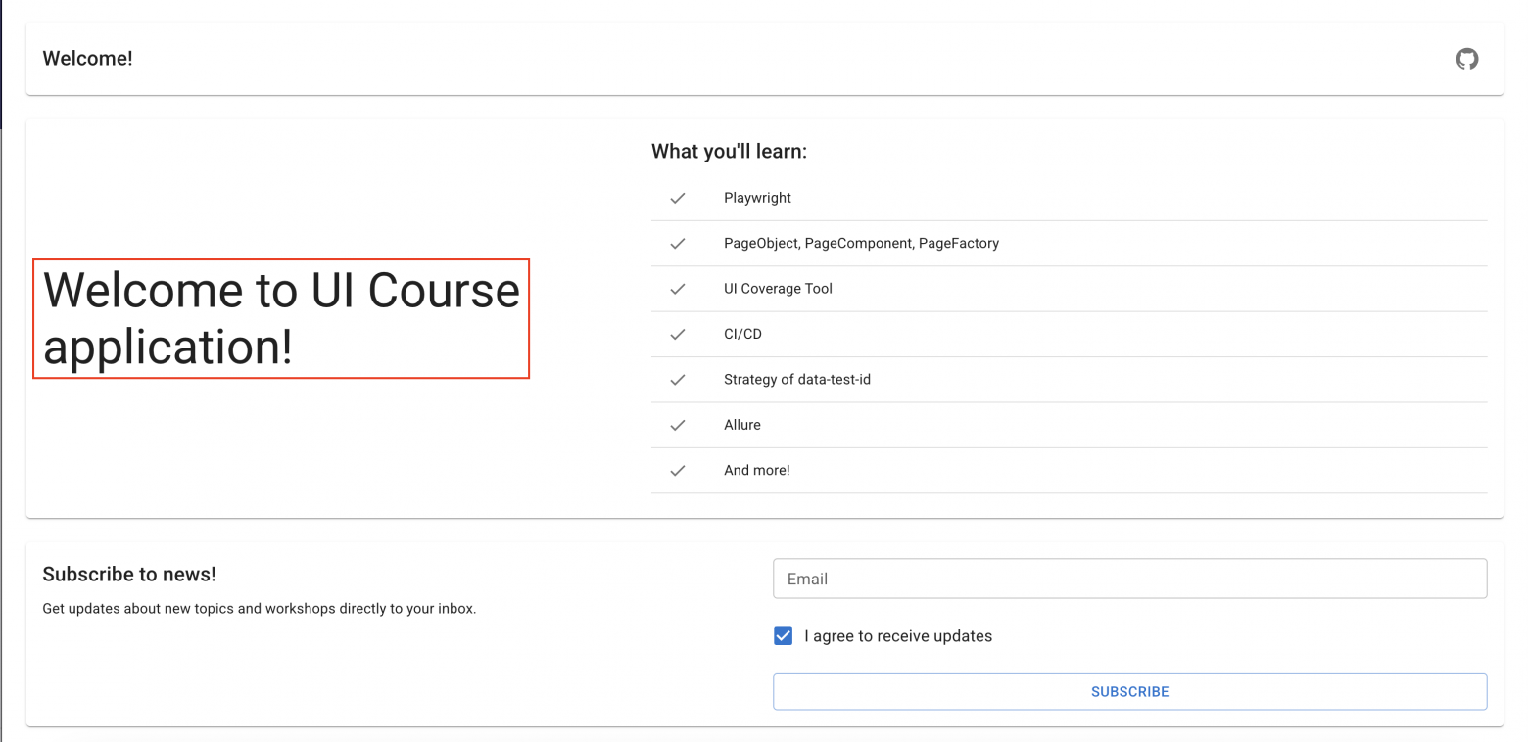The width and height of the screenshot is (1528, 742).
Task: Click the checkmark icon beside CI/CD
Action: click(677, 335)
